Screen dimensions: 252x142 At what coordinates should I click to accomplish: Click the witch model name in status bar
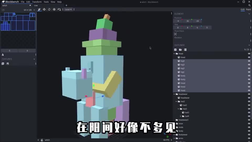coord(47,140)
